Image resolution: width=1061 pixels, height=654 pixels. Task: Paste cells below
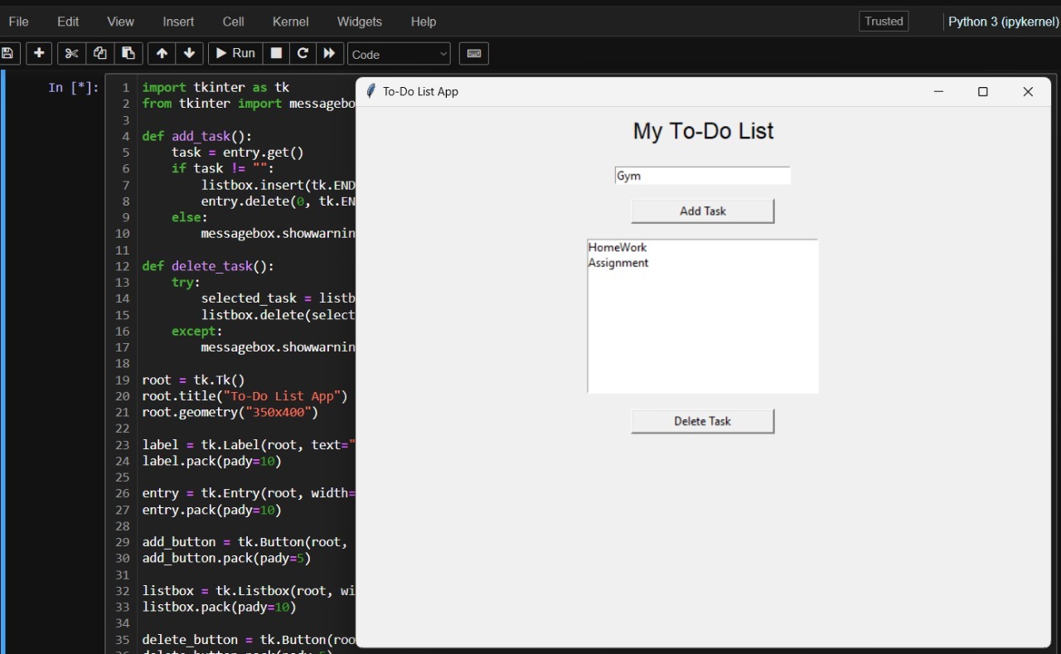[128, 53]
